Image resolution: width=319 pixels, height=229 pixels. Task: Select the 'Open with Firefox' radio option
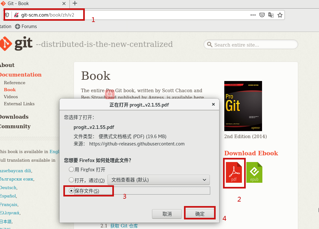(71, 169)
